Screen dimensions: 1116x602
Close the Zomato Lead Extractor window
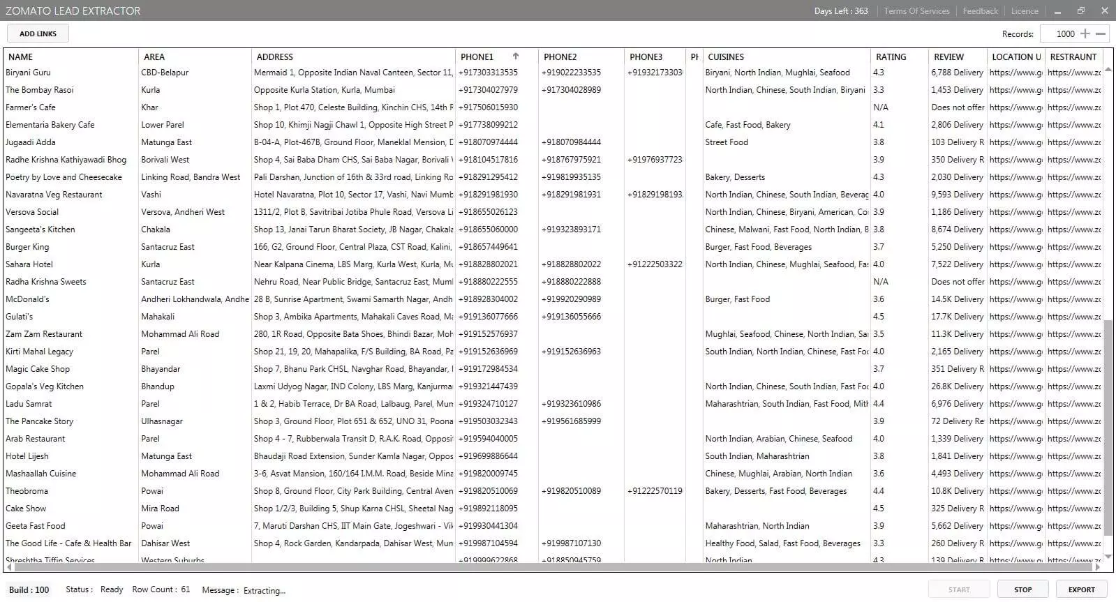(x=1104, y=10)
